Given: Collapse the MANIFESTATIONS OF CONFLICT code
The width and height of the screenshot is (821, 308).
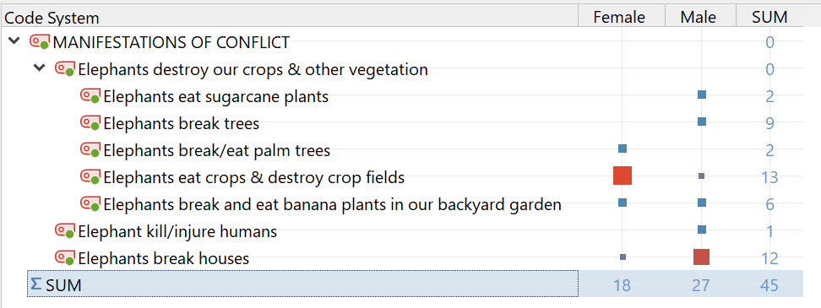Looking at the screenshot, I should pos(14,42).
